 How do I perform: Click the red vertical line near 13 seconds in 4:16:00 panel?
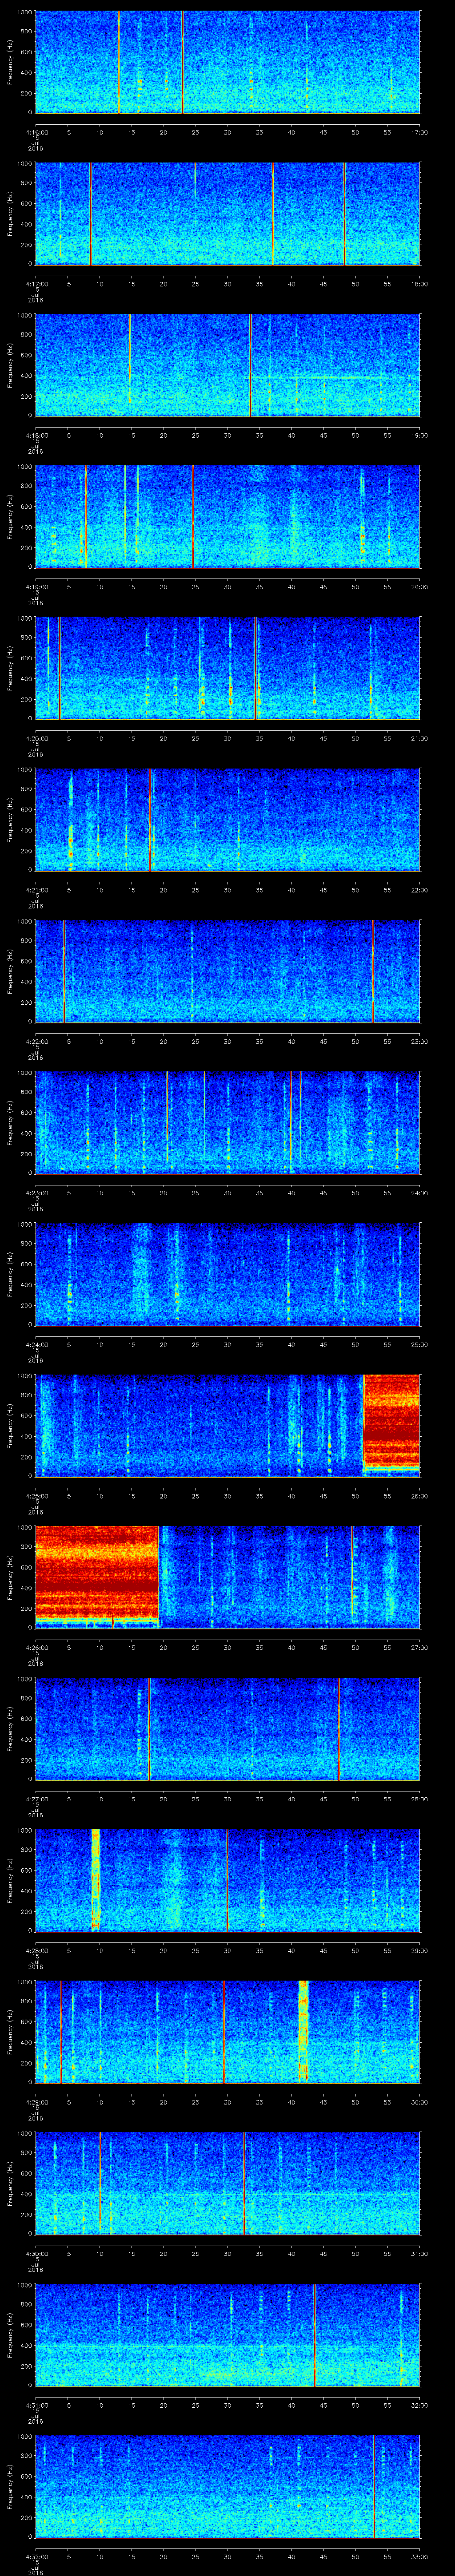click(119, 62)
